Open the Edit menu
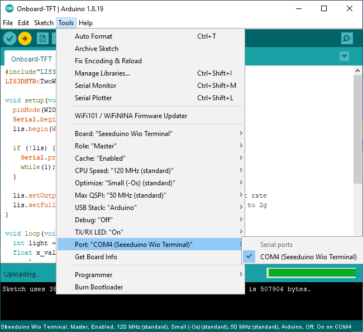363x332 pixels. pyautogui.click(x=23, y=23)
